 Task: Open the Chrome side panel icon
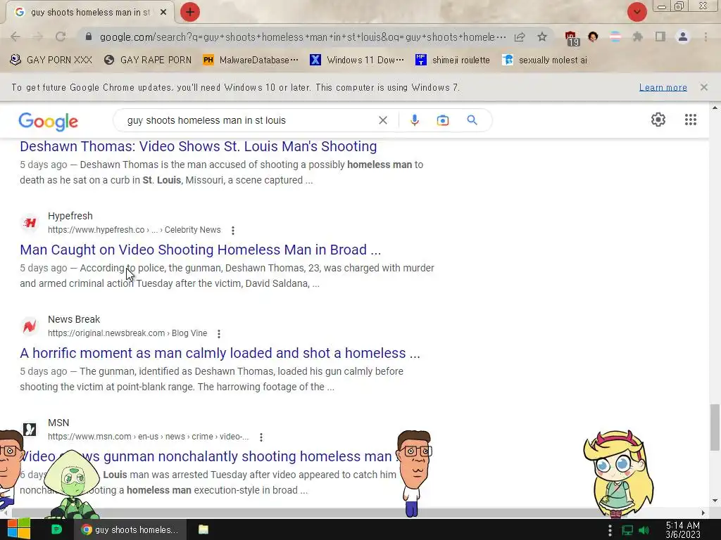[660, 37]
